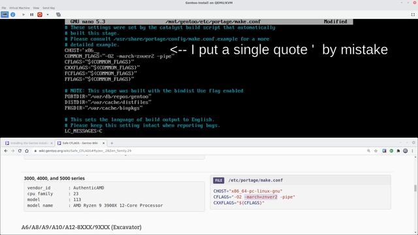Toggle fullscreen mode for the VM viewer
418x235 pixels.
(x=413, y=14)
